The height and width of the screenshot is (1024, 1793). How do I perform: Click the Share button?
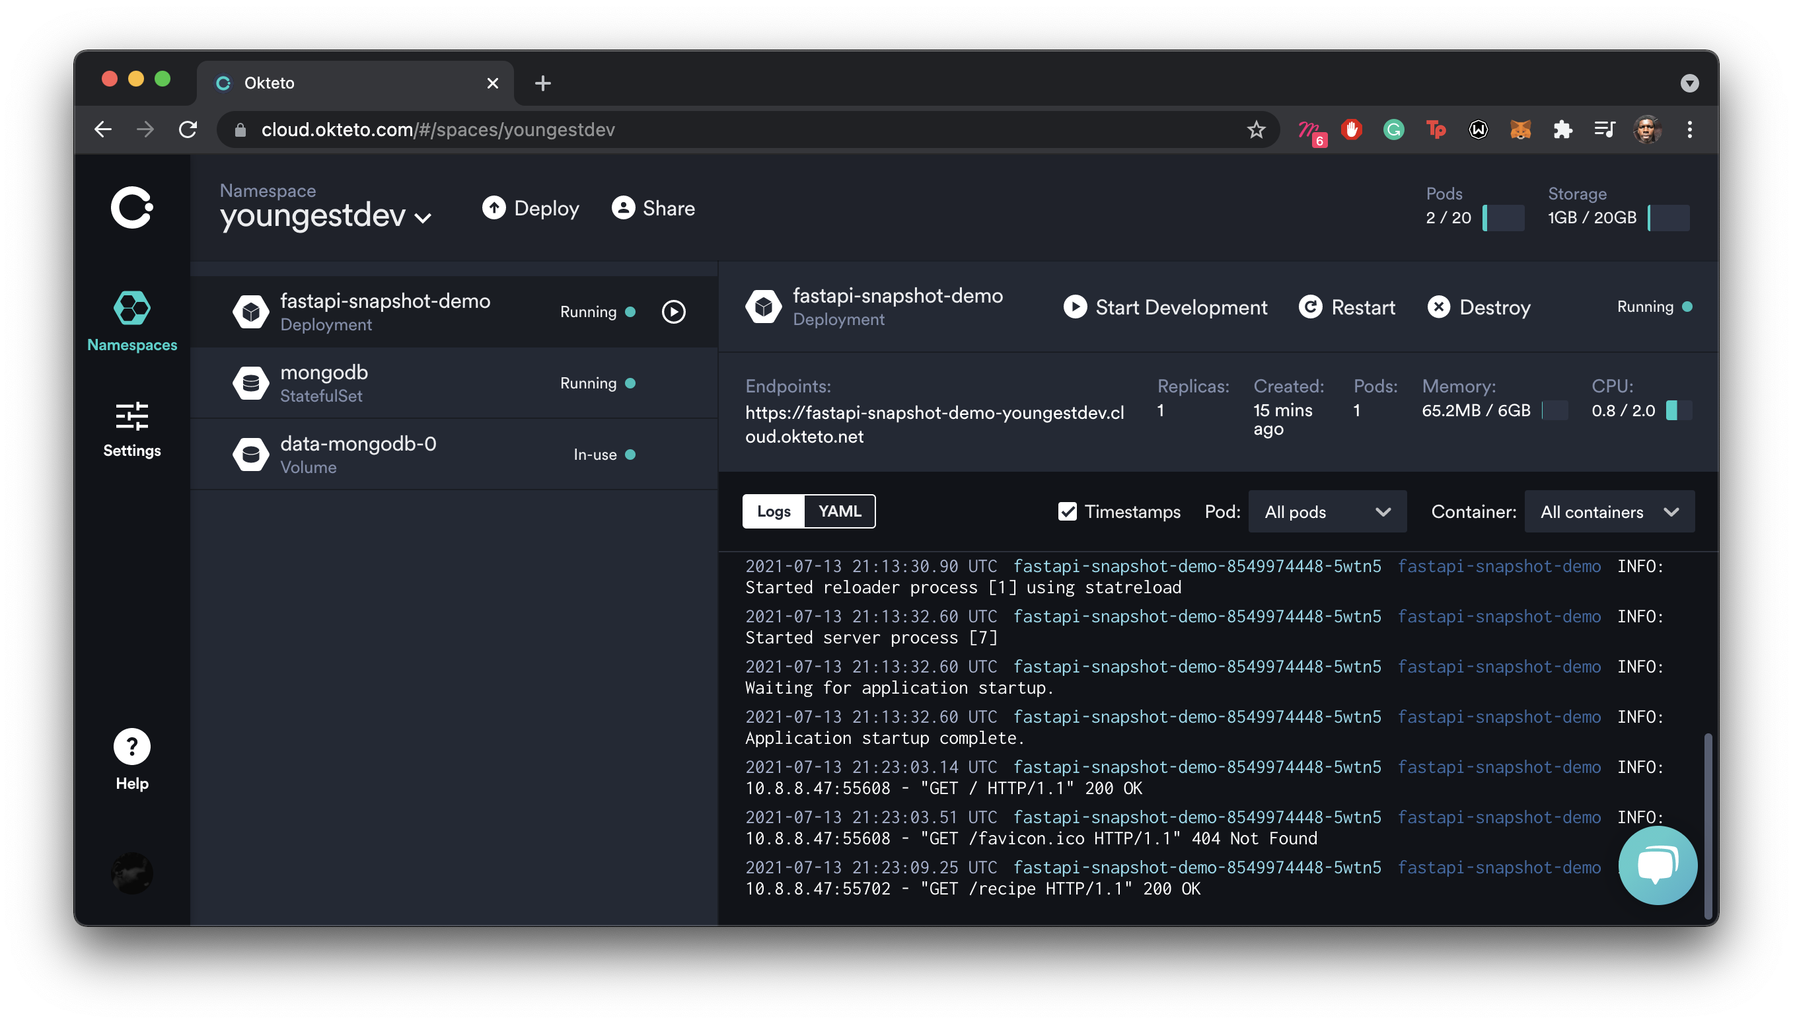(x=653, y=208)
